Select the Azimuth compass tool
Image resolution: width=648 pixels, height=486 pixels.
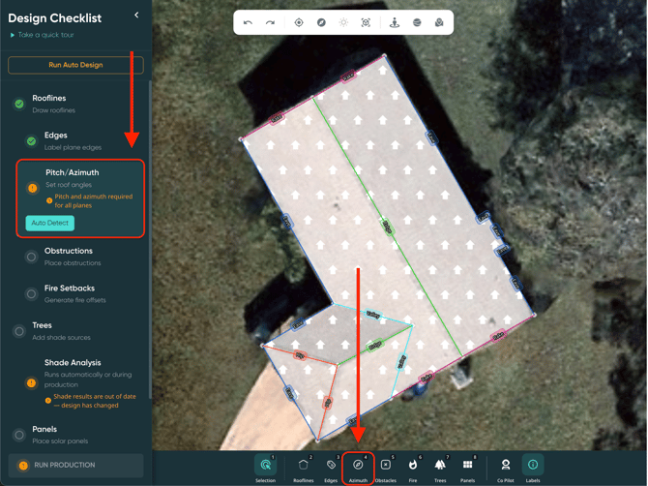point(358,469)
